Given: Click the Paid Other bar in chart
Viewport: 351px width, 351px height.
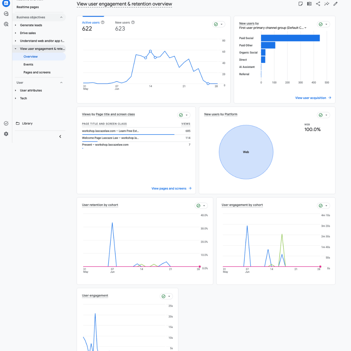Looking at the screenshot, I should tap(268, 45).
